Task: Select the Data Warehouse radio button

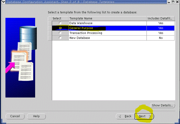Action: [x=60, y=23]
